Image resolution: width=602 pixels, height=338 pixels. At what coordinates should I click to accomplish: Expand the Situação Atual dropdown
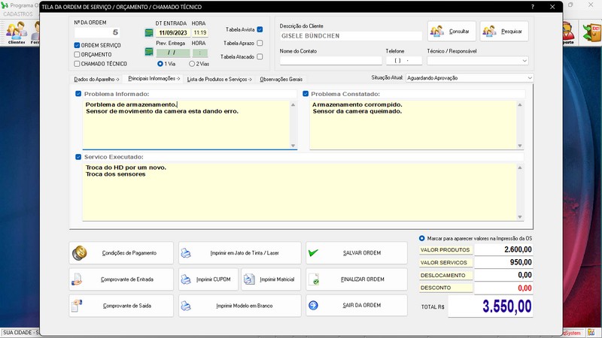[530, 77]
